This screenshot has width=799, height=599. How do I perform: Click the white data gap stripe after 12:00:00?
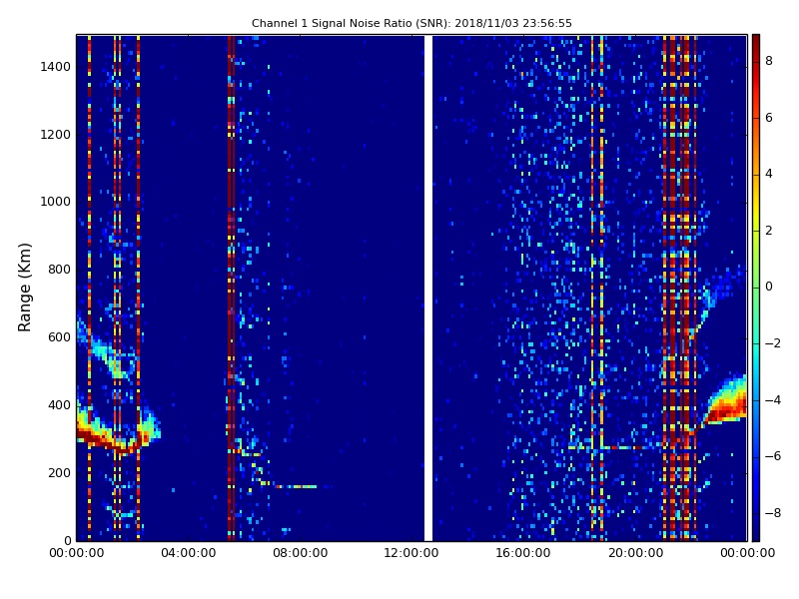coord(428,288)
